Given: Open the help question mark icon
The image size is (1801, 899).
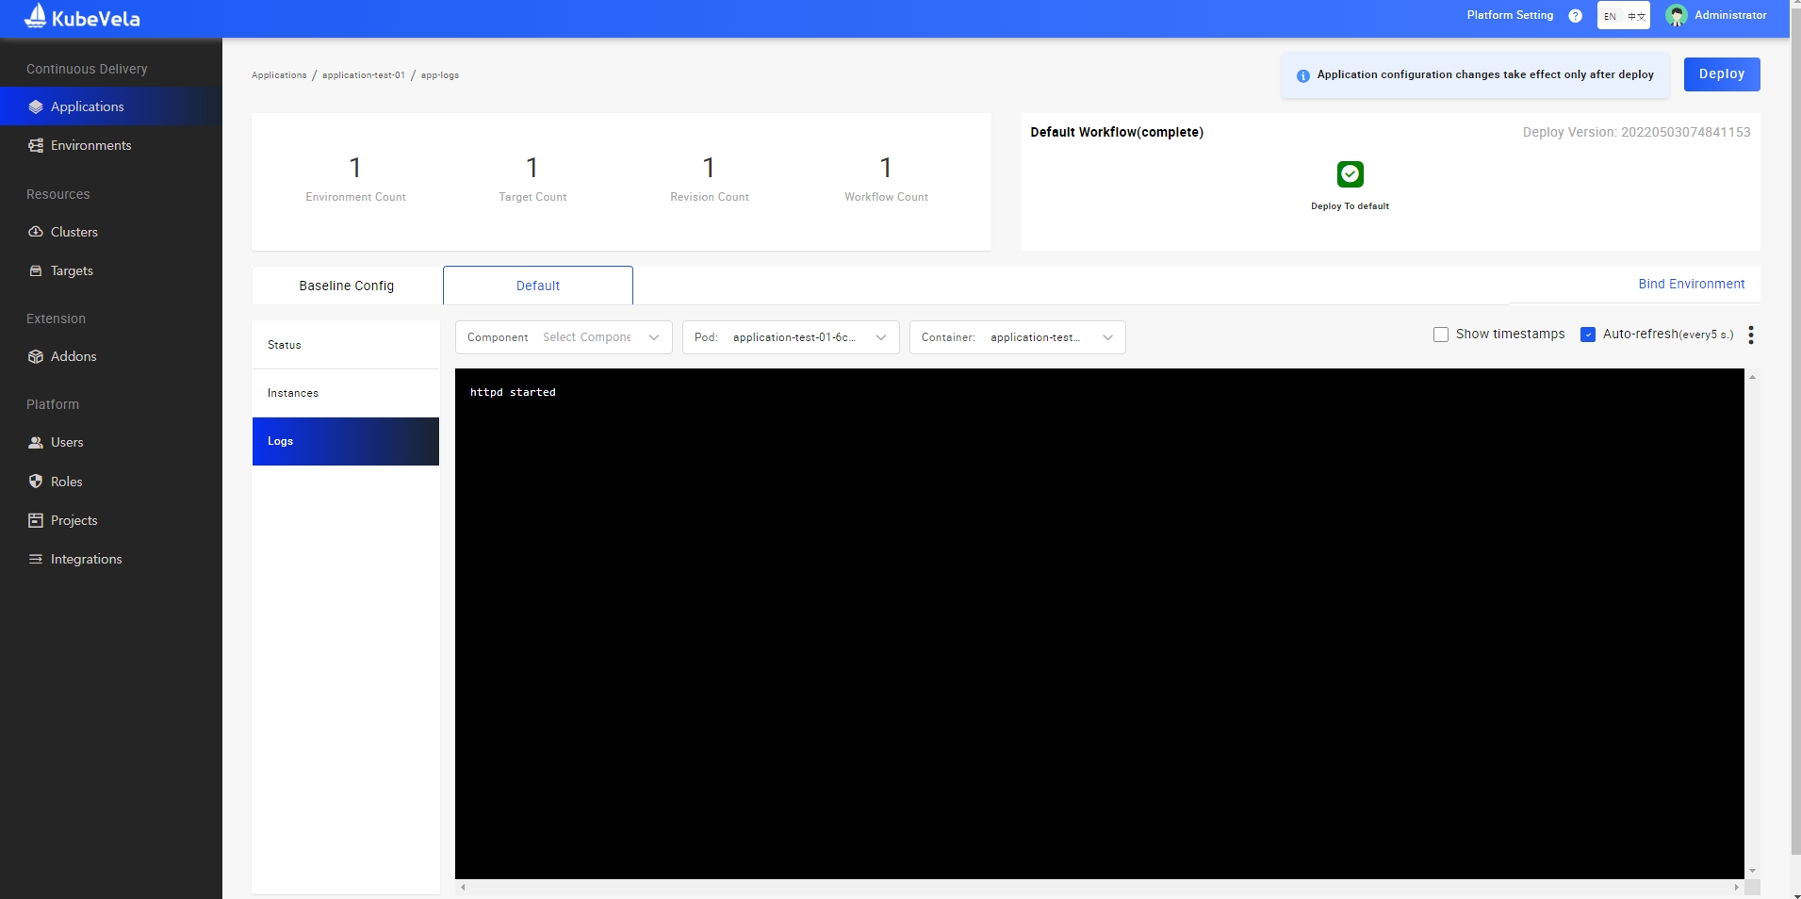Looking at the screenshot, I should tap(1575, 16).
